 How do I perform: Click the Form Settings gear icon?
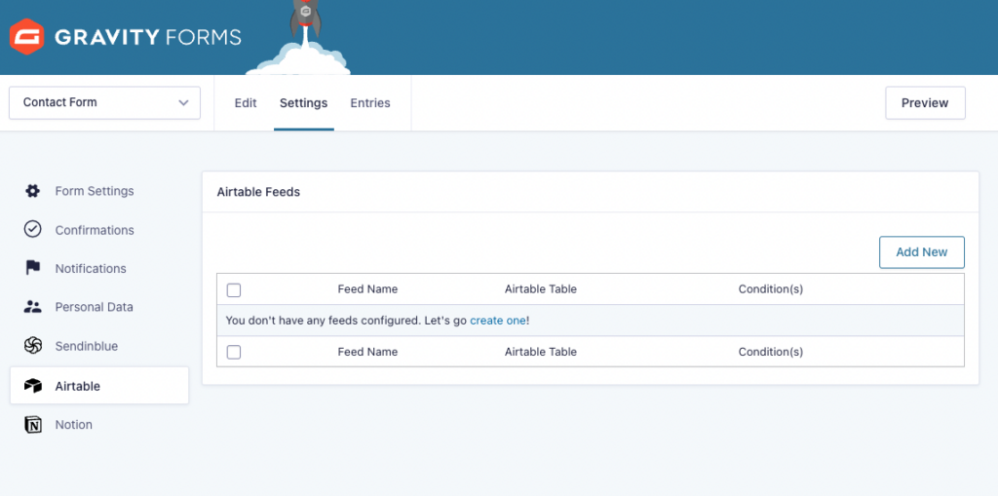(x=33, y=191)
